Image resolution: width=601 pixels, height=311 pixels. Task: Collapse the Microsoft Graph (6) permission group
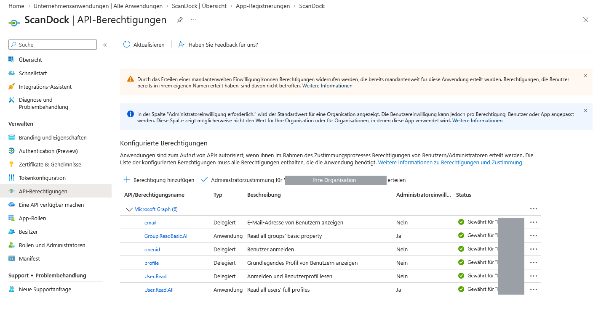pyautogui.click(x=129, y=209)
